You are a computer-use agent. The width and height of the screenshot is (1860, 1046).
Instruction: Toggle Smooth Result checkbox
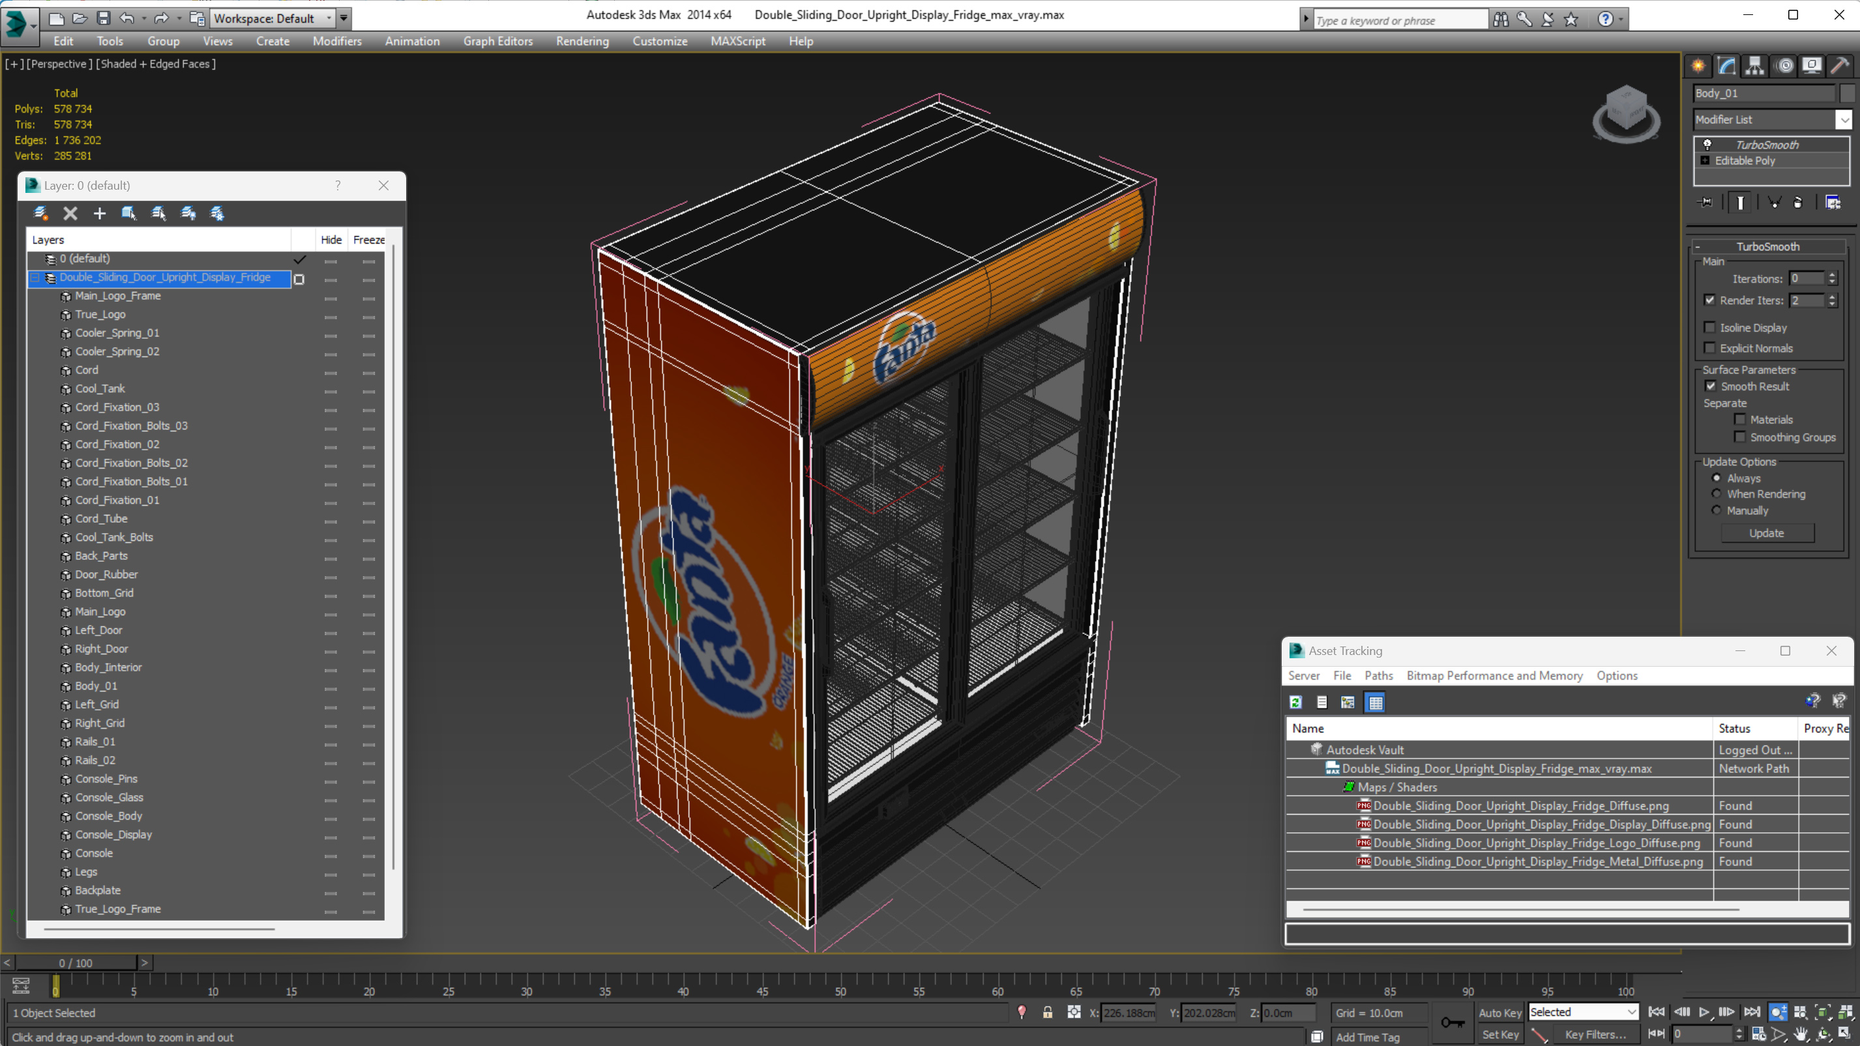(x=1711, y=385)
